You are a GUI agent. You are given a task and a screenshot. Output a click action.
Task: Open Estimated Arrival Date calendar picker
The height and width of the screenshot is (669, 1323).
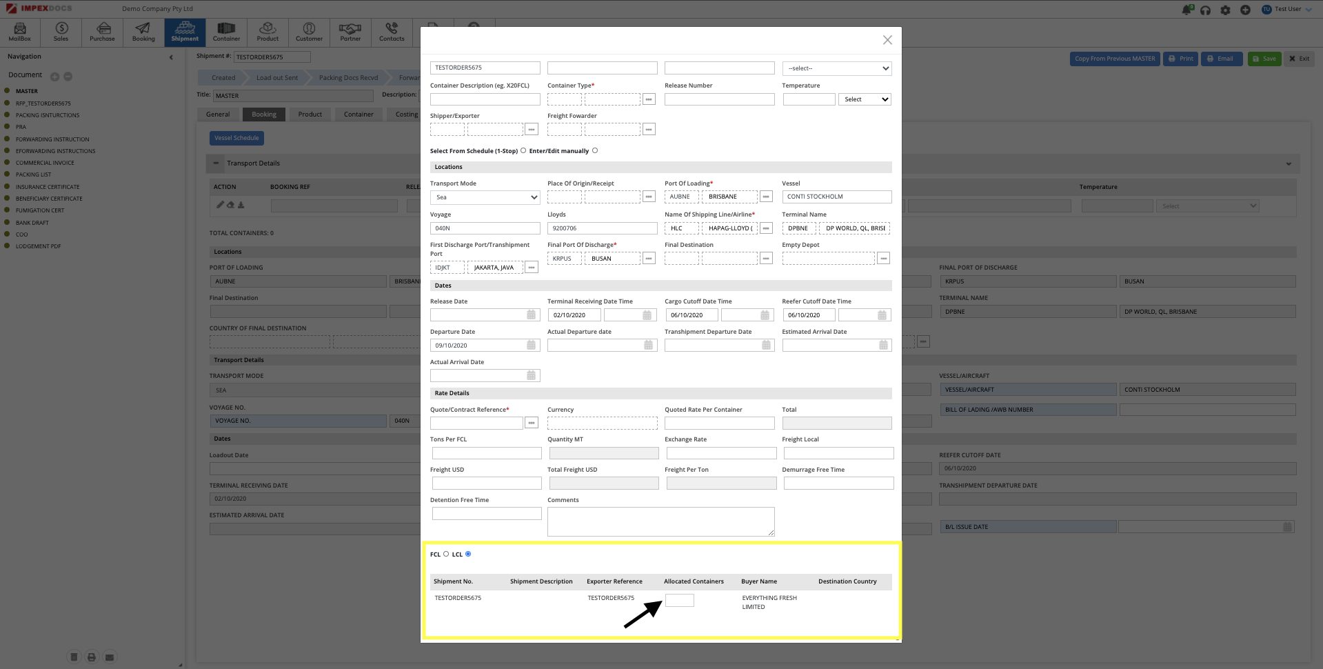pyautogui.click(x=883, y=345)
